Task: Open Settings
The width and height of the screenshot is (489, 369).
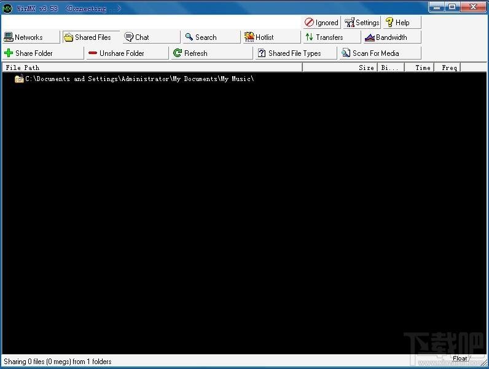Action: (362, 23)
